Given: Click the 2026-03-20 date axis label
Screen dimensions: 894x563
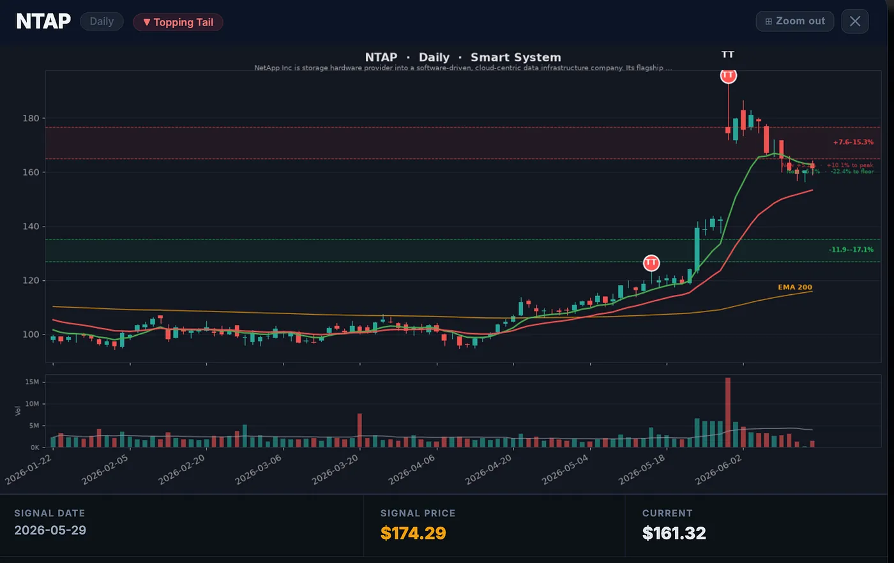Looking at the screenshot, I should click(x=335, y=470).
